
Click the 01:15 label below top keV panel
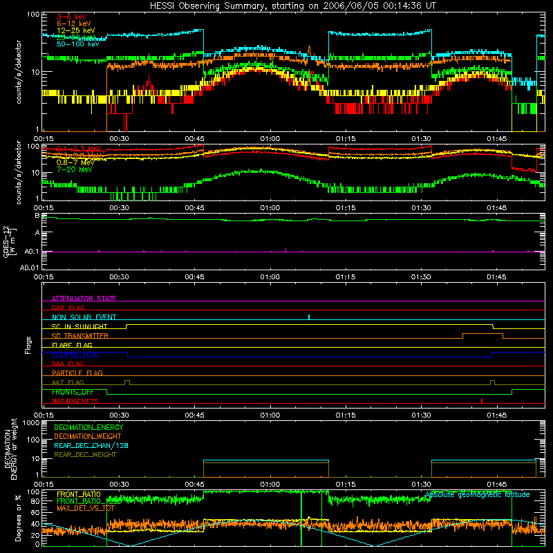click(346, 139)
